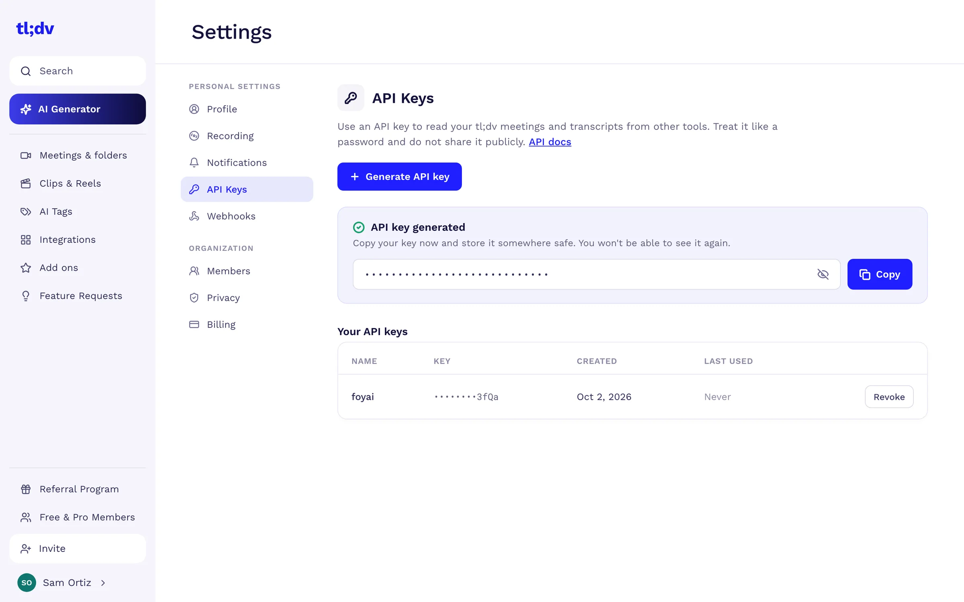
Task: Click the Add ons star icon
Action: 26,268
